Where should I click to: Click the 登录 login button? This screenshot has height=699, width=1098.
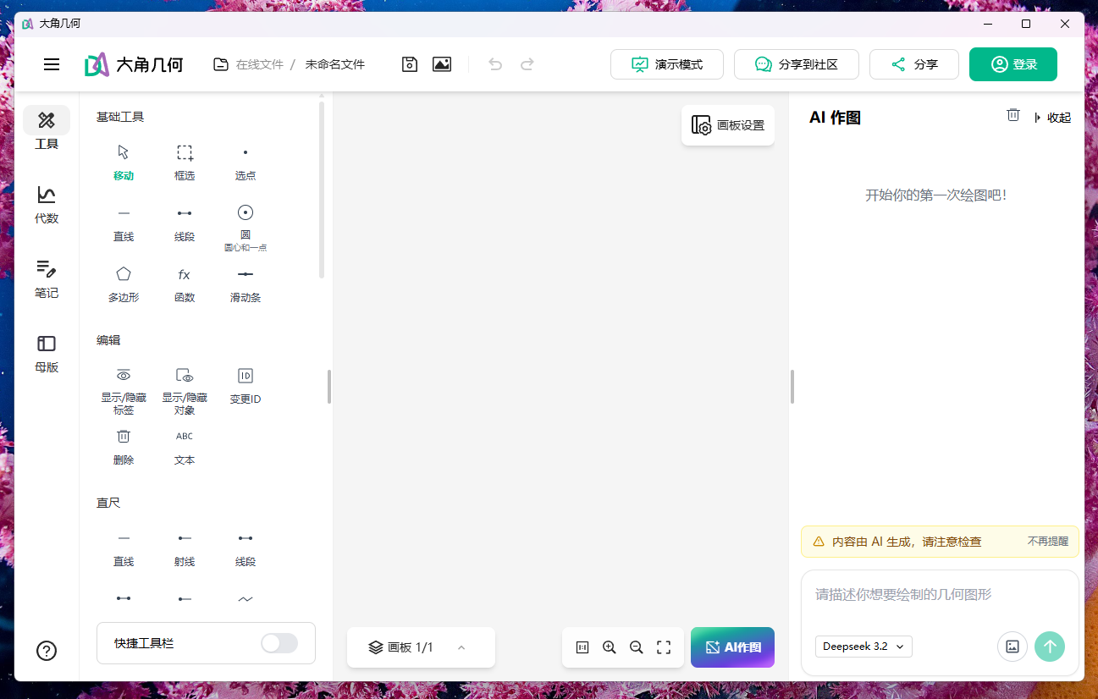pyautogui.click(x=1012, y=64)
